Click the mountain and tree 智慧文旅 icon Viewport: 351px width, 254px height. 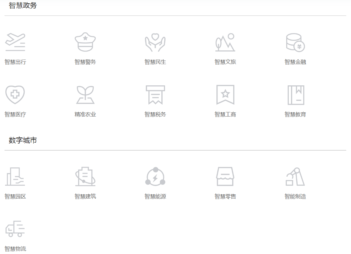[x=225, y=42]
